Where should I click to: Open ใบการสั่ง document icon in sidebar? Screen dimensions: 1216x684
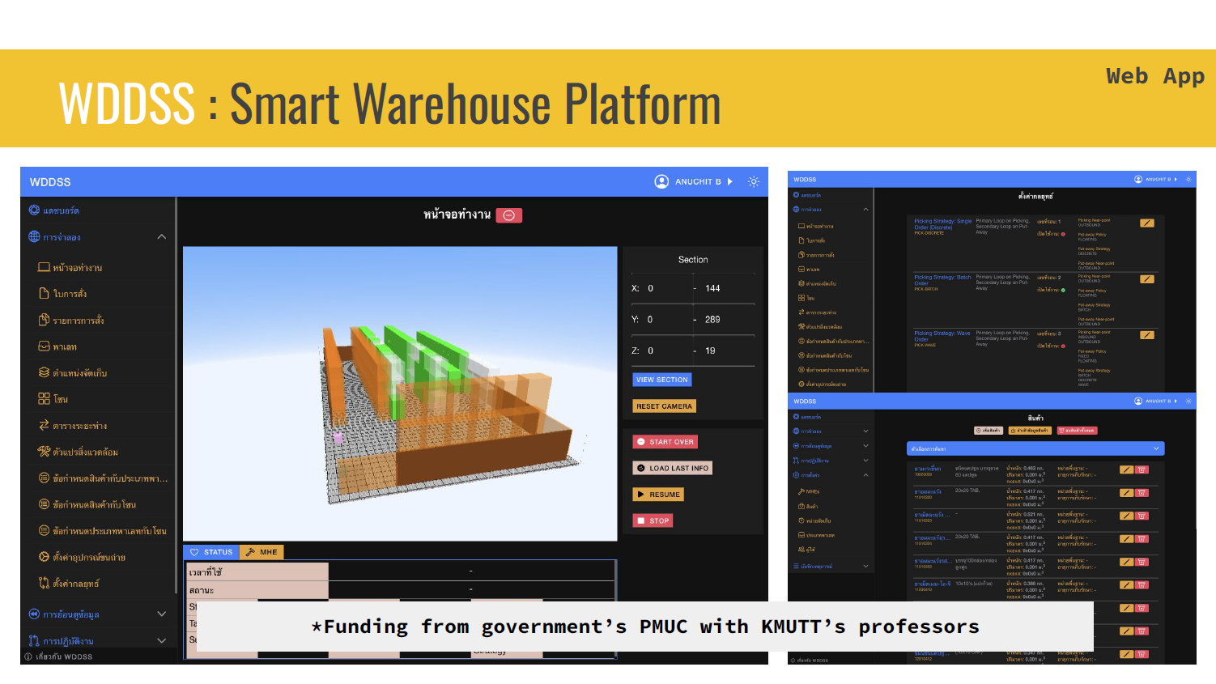pyautogui.click(x=44, y=294)
